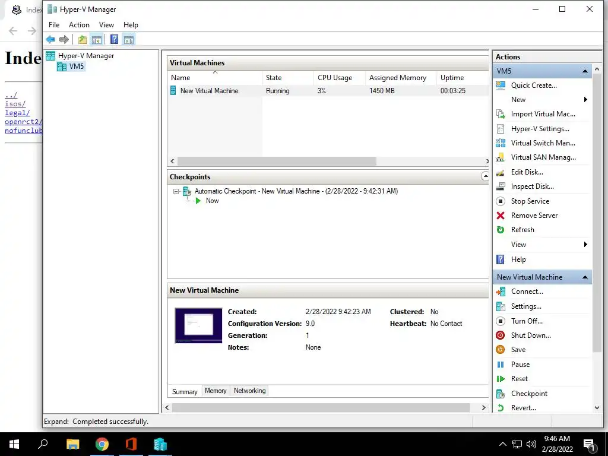The image size is (608, 456).
Task: Click Connect for New Virtual Machine
Action: click(527, 291)
